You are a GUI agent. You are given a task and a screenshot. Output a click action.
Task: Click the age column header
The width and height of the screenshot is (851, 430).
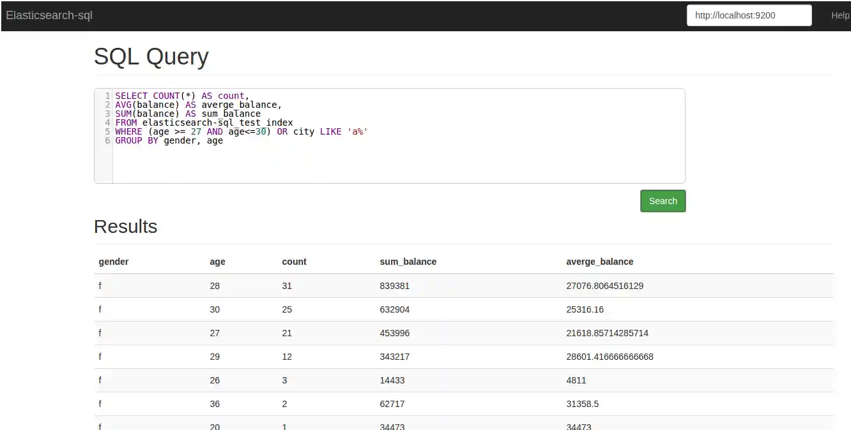click(x=217, y=262)
